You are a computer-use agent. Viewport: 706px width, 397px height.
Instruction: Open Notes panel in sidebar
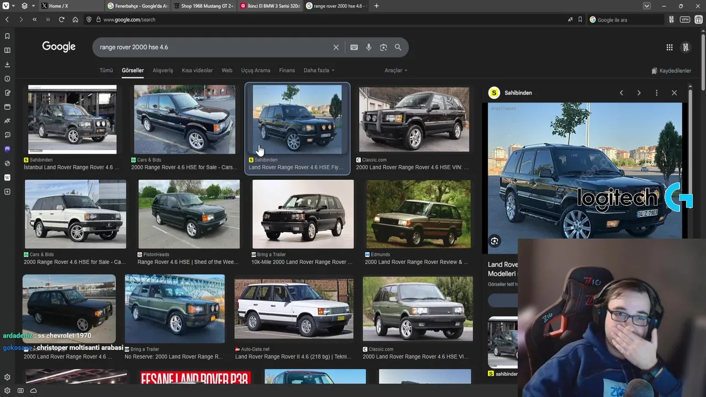7,93
